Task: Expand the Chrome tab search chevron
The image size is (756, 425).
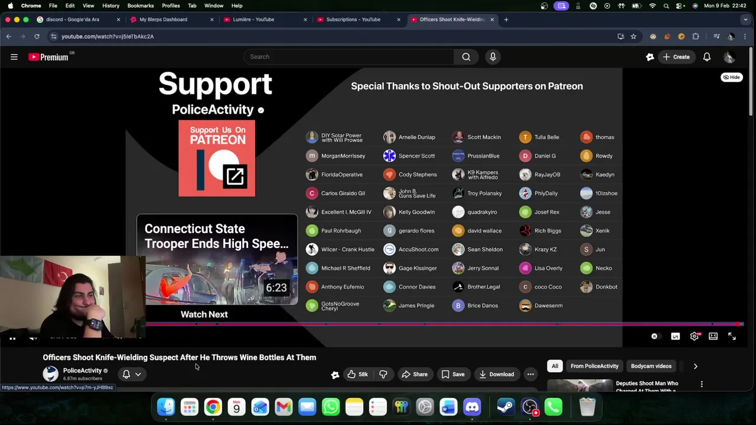Action: pos(746,19)
